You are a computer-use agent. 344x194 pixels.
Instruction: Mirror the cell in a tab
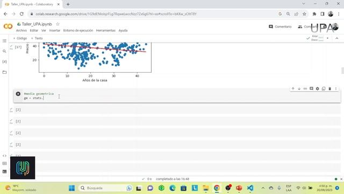(x=324, y=88)
